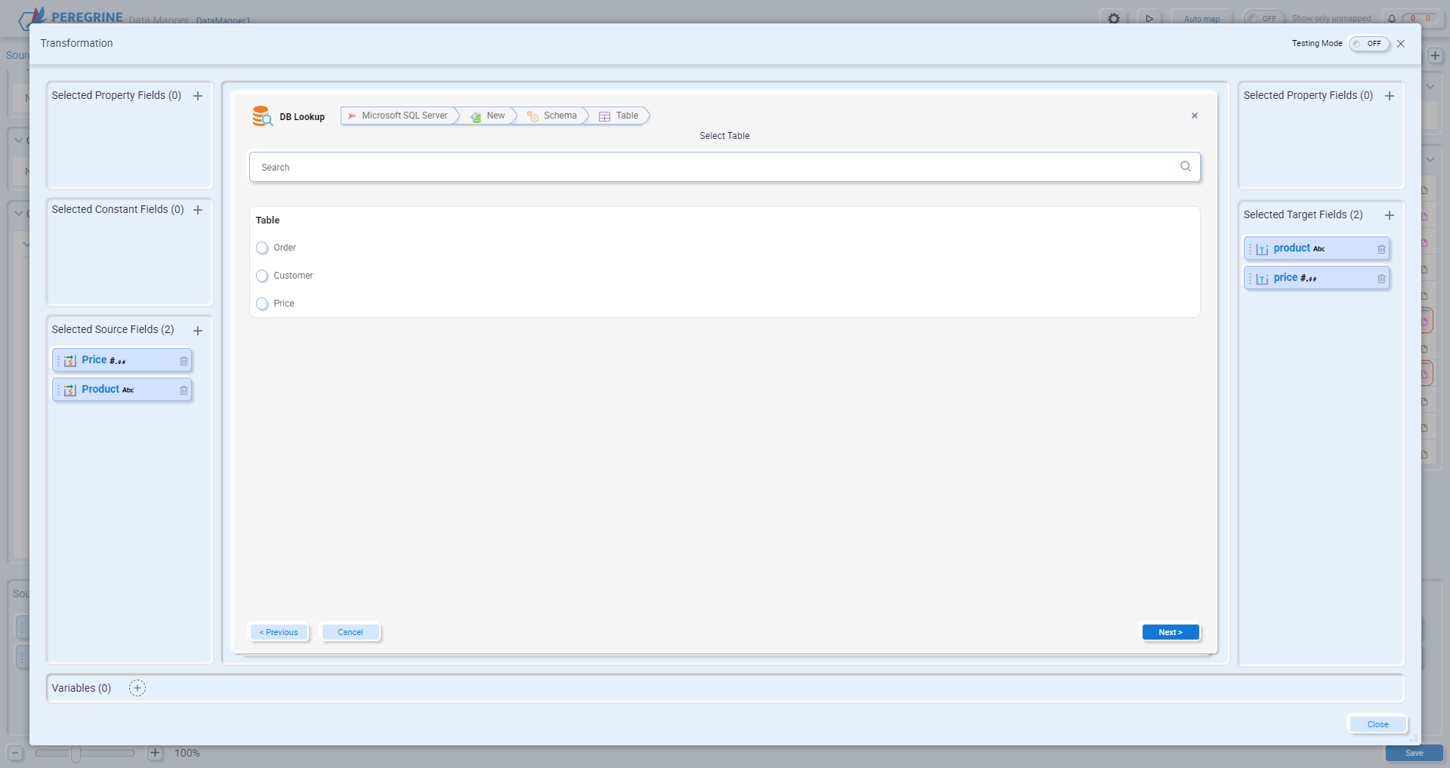Go to Table breadcrumb step
The height and width of the screenshot is (768, 1450).
(x=619, y=116)
